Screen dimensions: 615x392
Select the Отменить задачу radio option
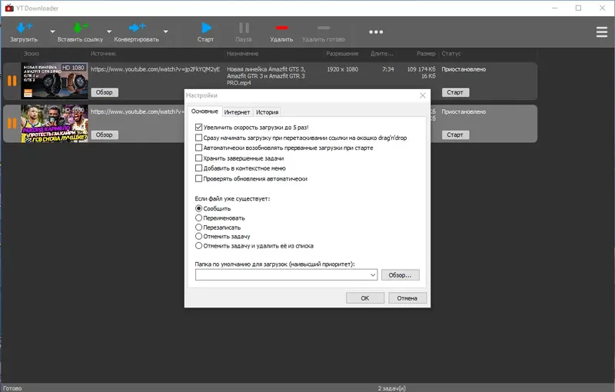[x=198, y=237]
